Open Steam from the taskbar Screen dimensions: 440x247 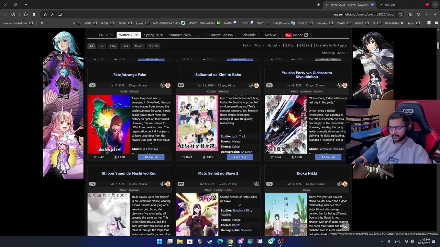[x=210, y=242]
